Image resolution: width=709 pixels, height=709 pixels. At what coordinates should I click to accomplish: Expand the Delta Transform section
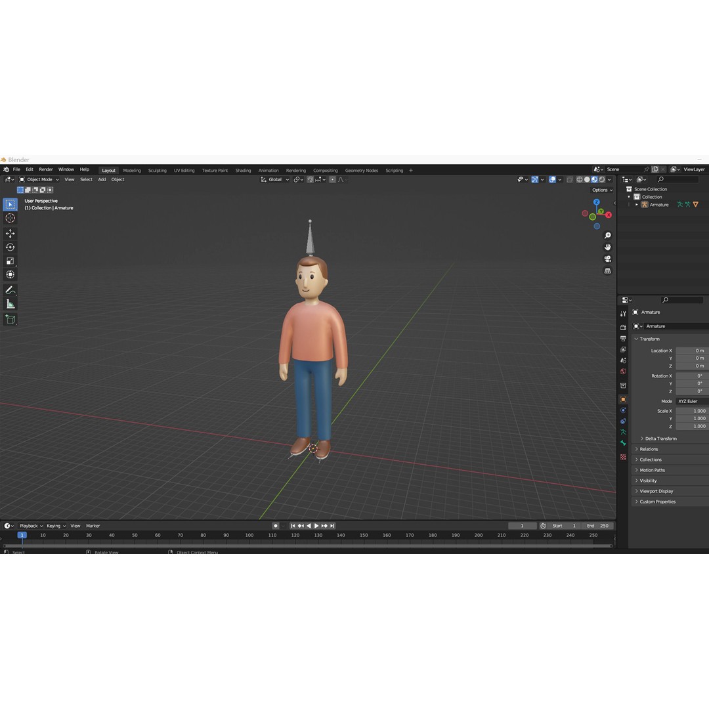[x=658, y=438]
